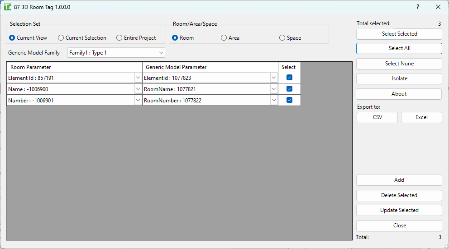Choose the Current Selection radio option
This screenshot has width=449, height=249.
pos(62,38)
